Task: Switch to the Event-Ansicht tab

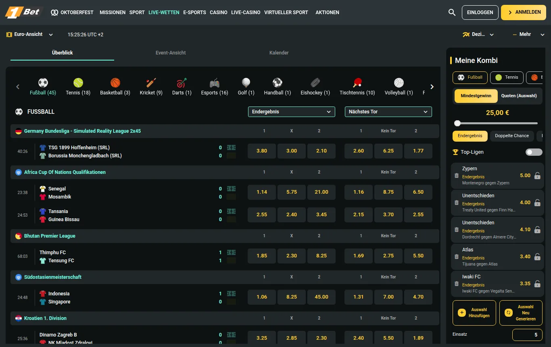Action: click(x=171, y=53)
